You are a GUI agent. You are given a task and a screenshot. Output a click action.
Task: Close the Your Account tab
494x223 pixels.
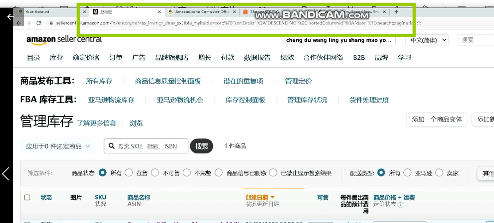(x=85, y=12)
